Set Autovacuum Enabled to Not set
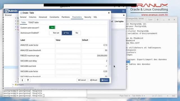The width and height of the screenshot is (180, 101). (56, 33)
